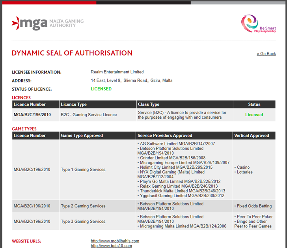The height and width of the screenshot is (248, 287).
Task: Click Thunderkick Malta Limited MGA/B2B/248/2013 entry
Action: [181, 191]
